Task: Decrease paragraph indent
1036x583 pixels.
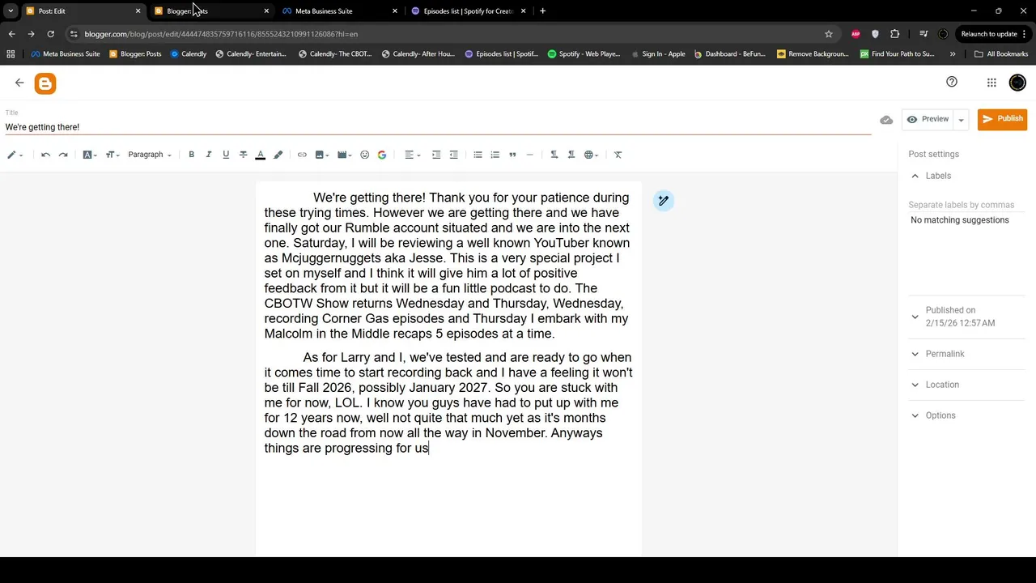Action: [454, 155]
